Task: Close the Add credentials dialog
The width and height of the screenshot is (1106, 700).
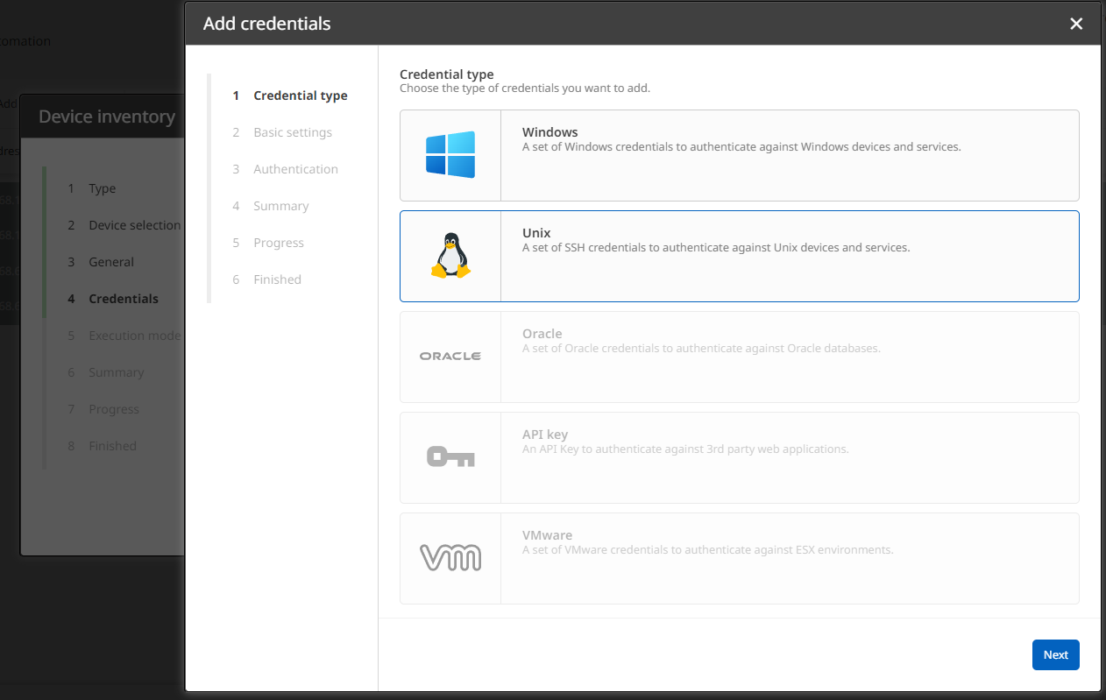Action: point(1076,24)
